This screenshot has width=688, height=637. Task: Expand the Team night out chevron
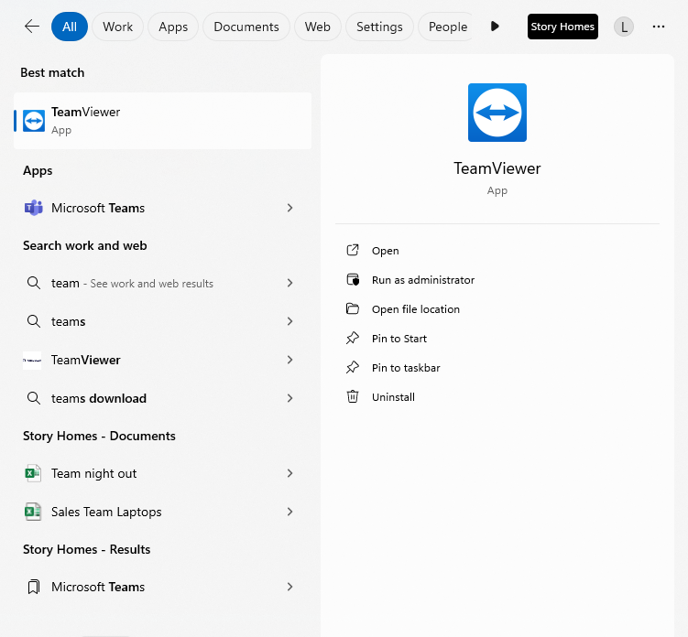(289, 473)
